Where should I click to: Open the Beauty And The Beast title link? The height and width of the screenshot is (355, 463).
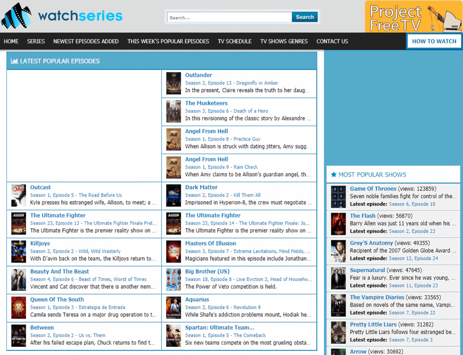(x=59, y=271)
